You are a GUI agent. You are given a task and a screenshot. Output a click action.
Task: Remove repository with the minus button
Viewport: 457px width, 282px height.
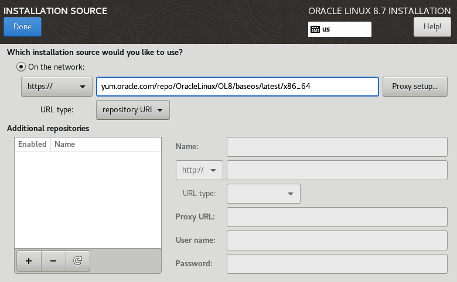tap(53, 261)
